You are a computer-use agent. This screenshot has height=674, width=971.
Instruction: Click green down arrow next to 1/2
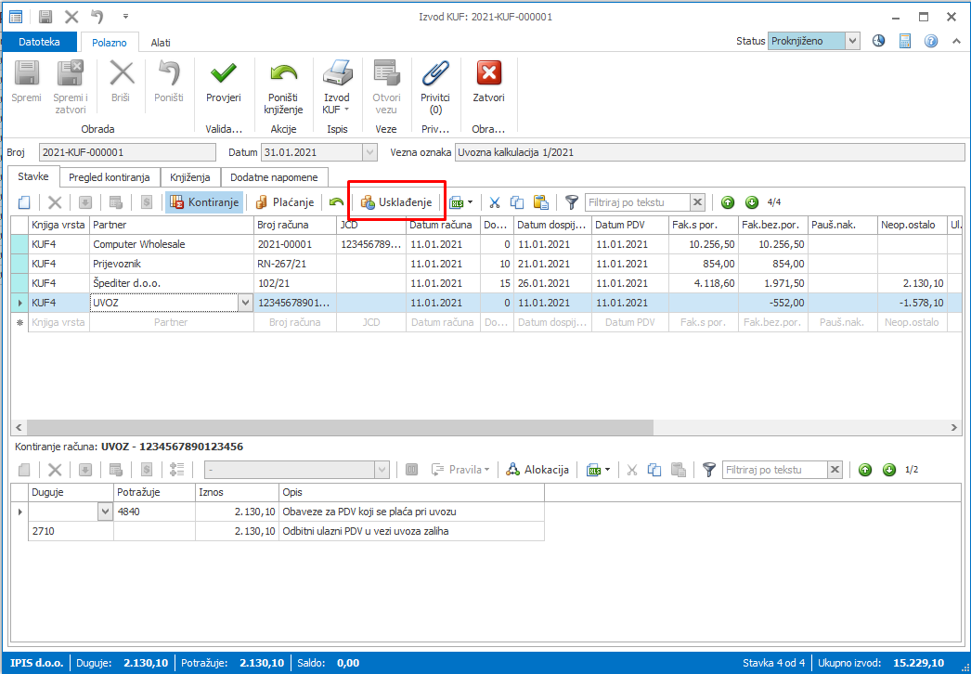889,470
